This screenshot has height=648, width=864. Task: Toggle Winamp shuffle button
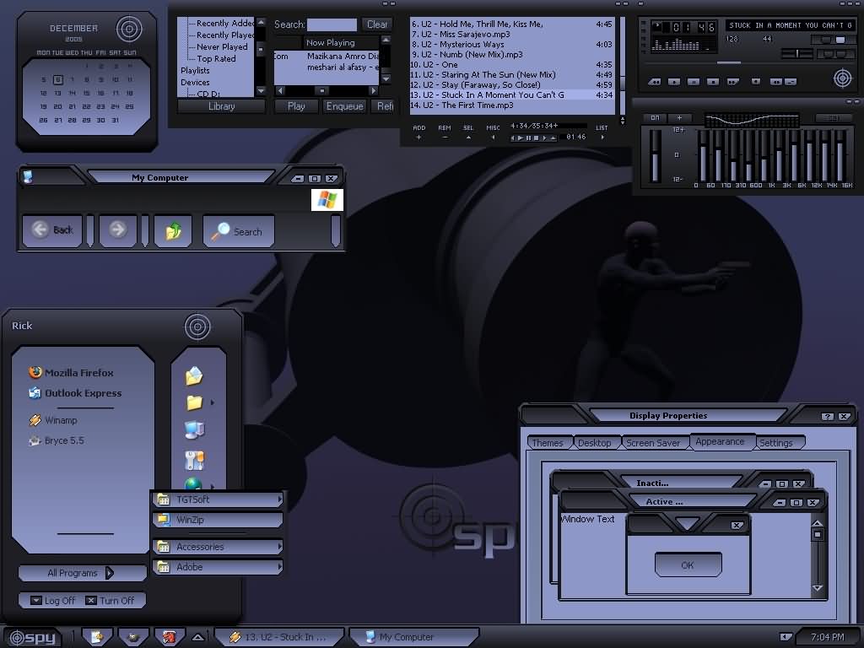(x=776, y=82)
